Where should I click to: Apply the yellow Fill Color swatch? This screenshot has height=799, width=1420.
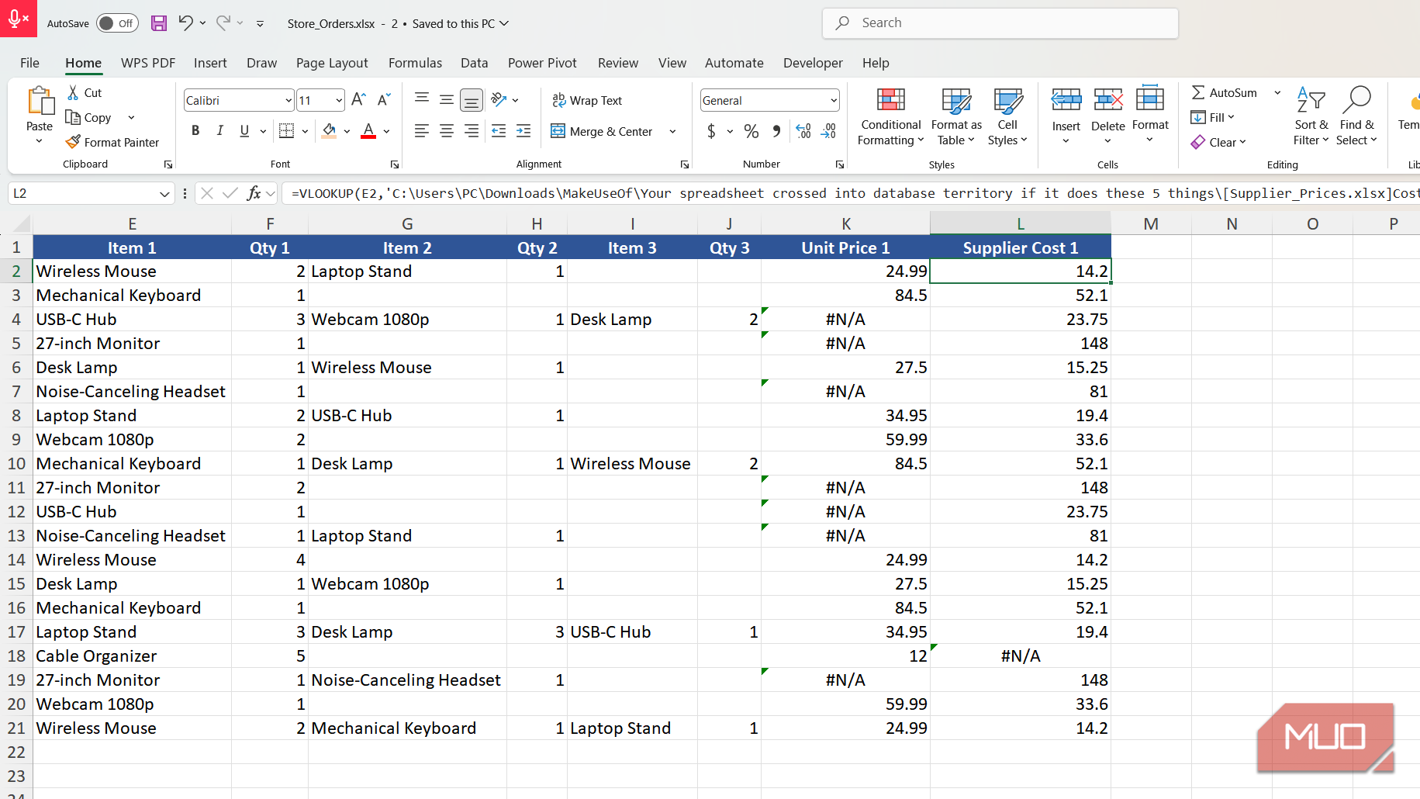coord(329,131)
